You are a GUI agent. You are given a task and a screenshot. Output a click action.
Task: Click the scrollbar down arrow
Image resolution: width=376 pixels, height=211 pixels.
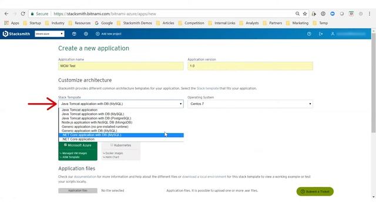pyautogui.click(x=374, y=197)
